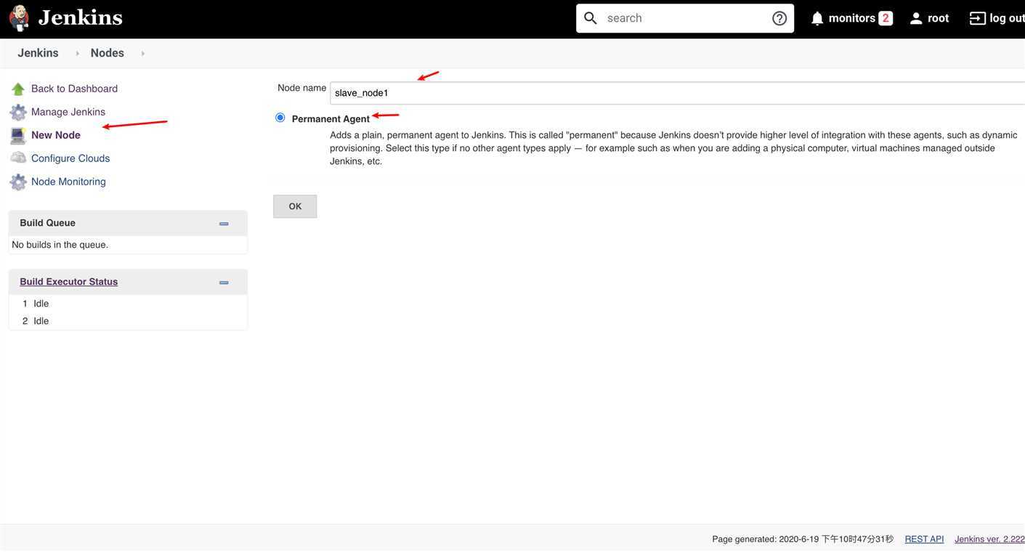Click the Jenkins title text in header
1025x552 pixels.
pyautogui.click(x=81, y=17)
